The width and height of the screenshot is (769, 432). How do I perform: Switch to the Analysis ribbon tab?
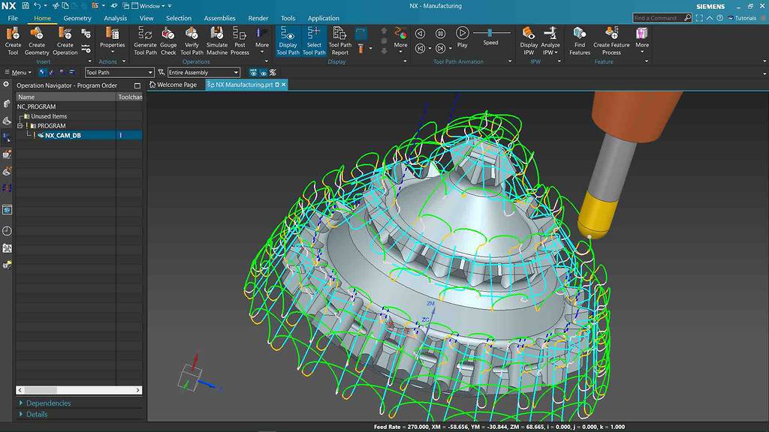[x=115, y=18]
